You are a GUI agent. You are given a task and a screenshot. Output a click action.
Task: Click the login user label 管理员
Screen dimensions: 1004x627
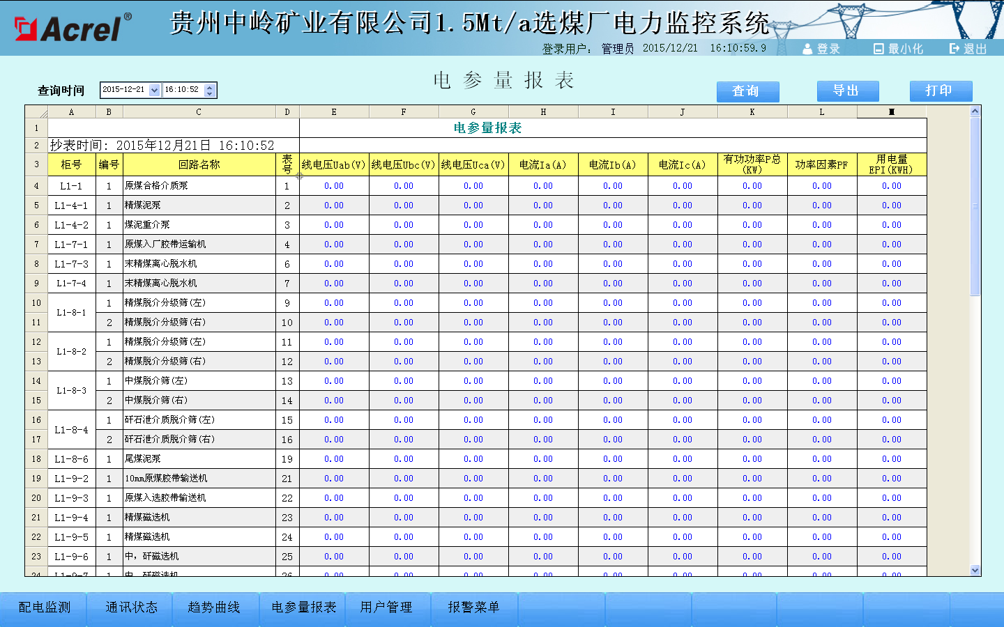click(618, 49)
